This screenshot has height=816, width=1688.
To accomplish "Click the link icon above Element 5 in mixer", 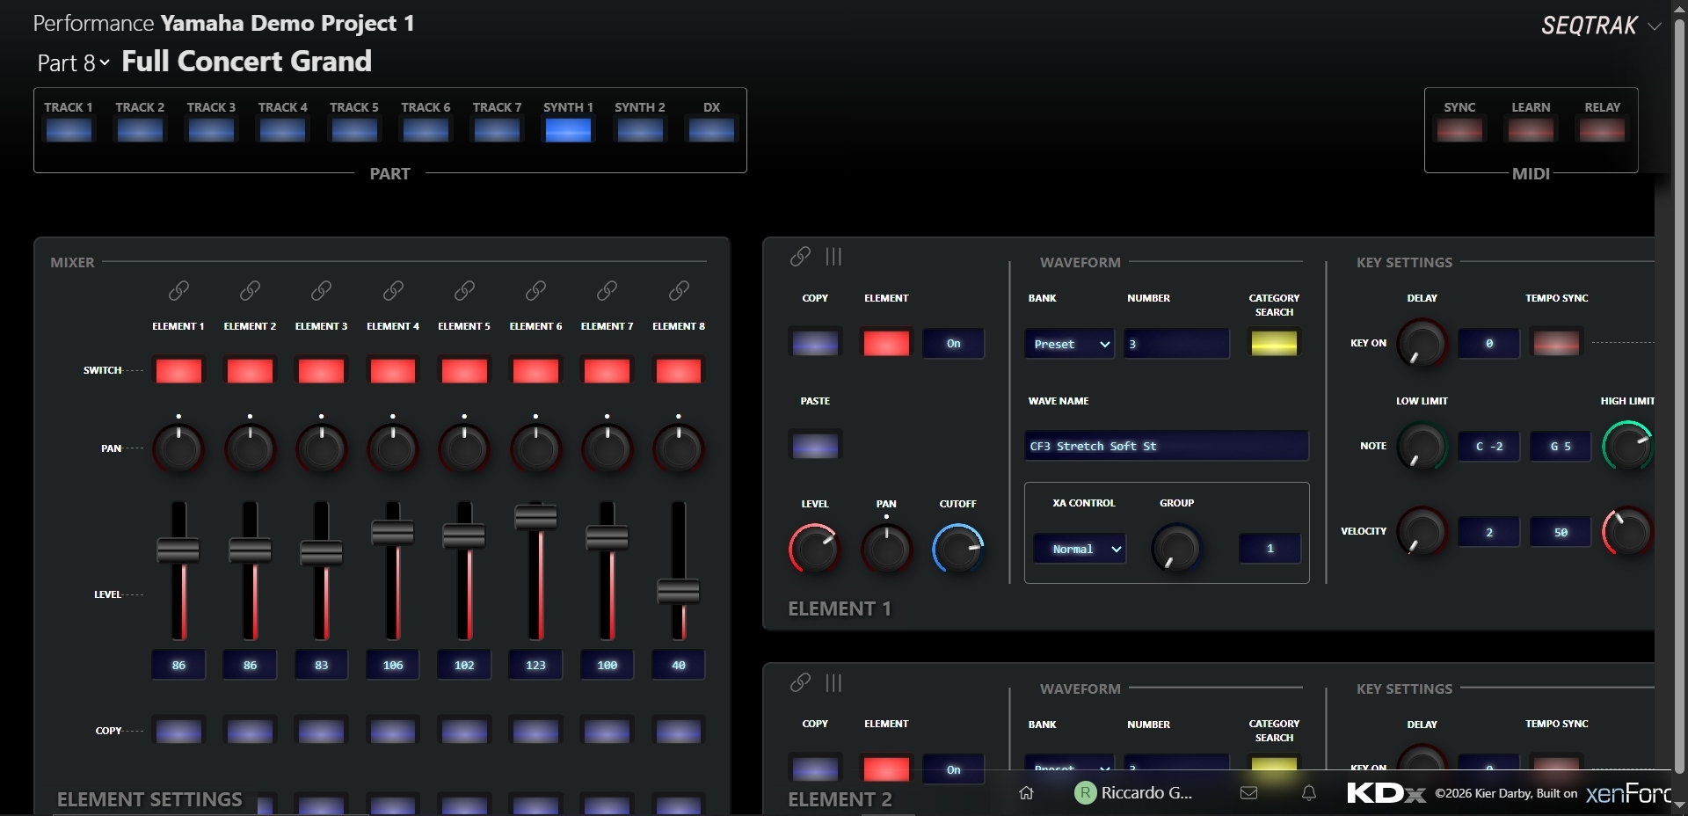I will click(x=464, y=290).
